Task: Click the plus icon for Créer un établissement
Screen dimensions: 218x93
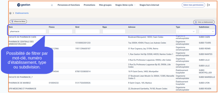Action: click(x=196, y=22)
